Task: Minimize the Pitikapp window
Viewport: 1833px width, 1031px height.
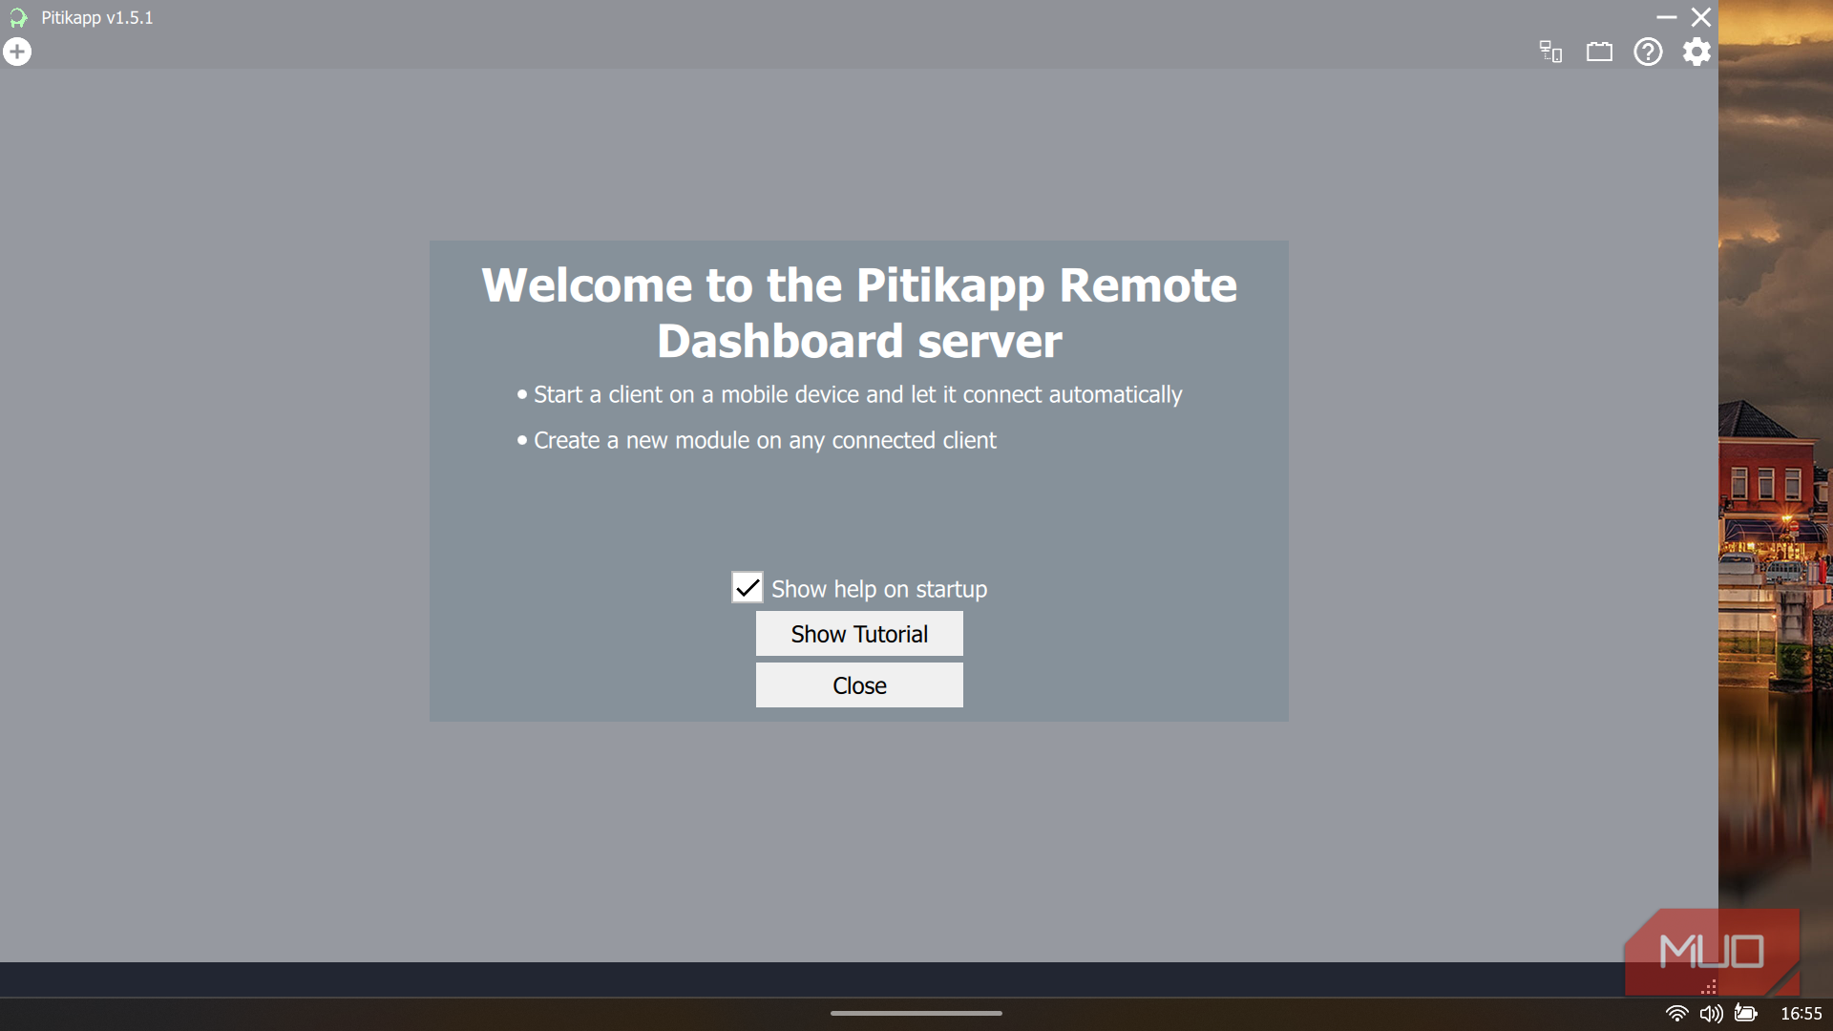Action: pyautogui.click(x=1667, y=17)
